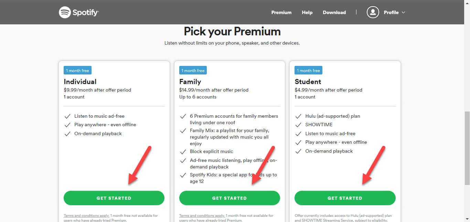Click the checkmark beside Spotify Kids feature
This screenshot has height=222, width=470.
point(183,175)
